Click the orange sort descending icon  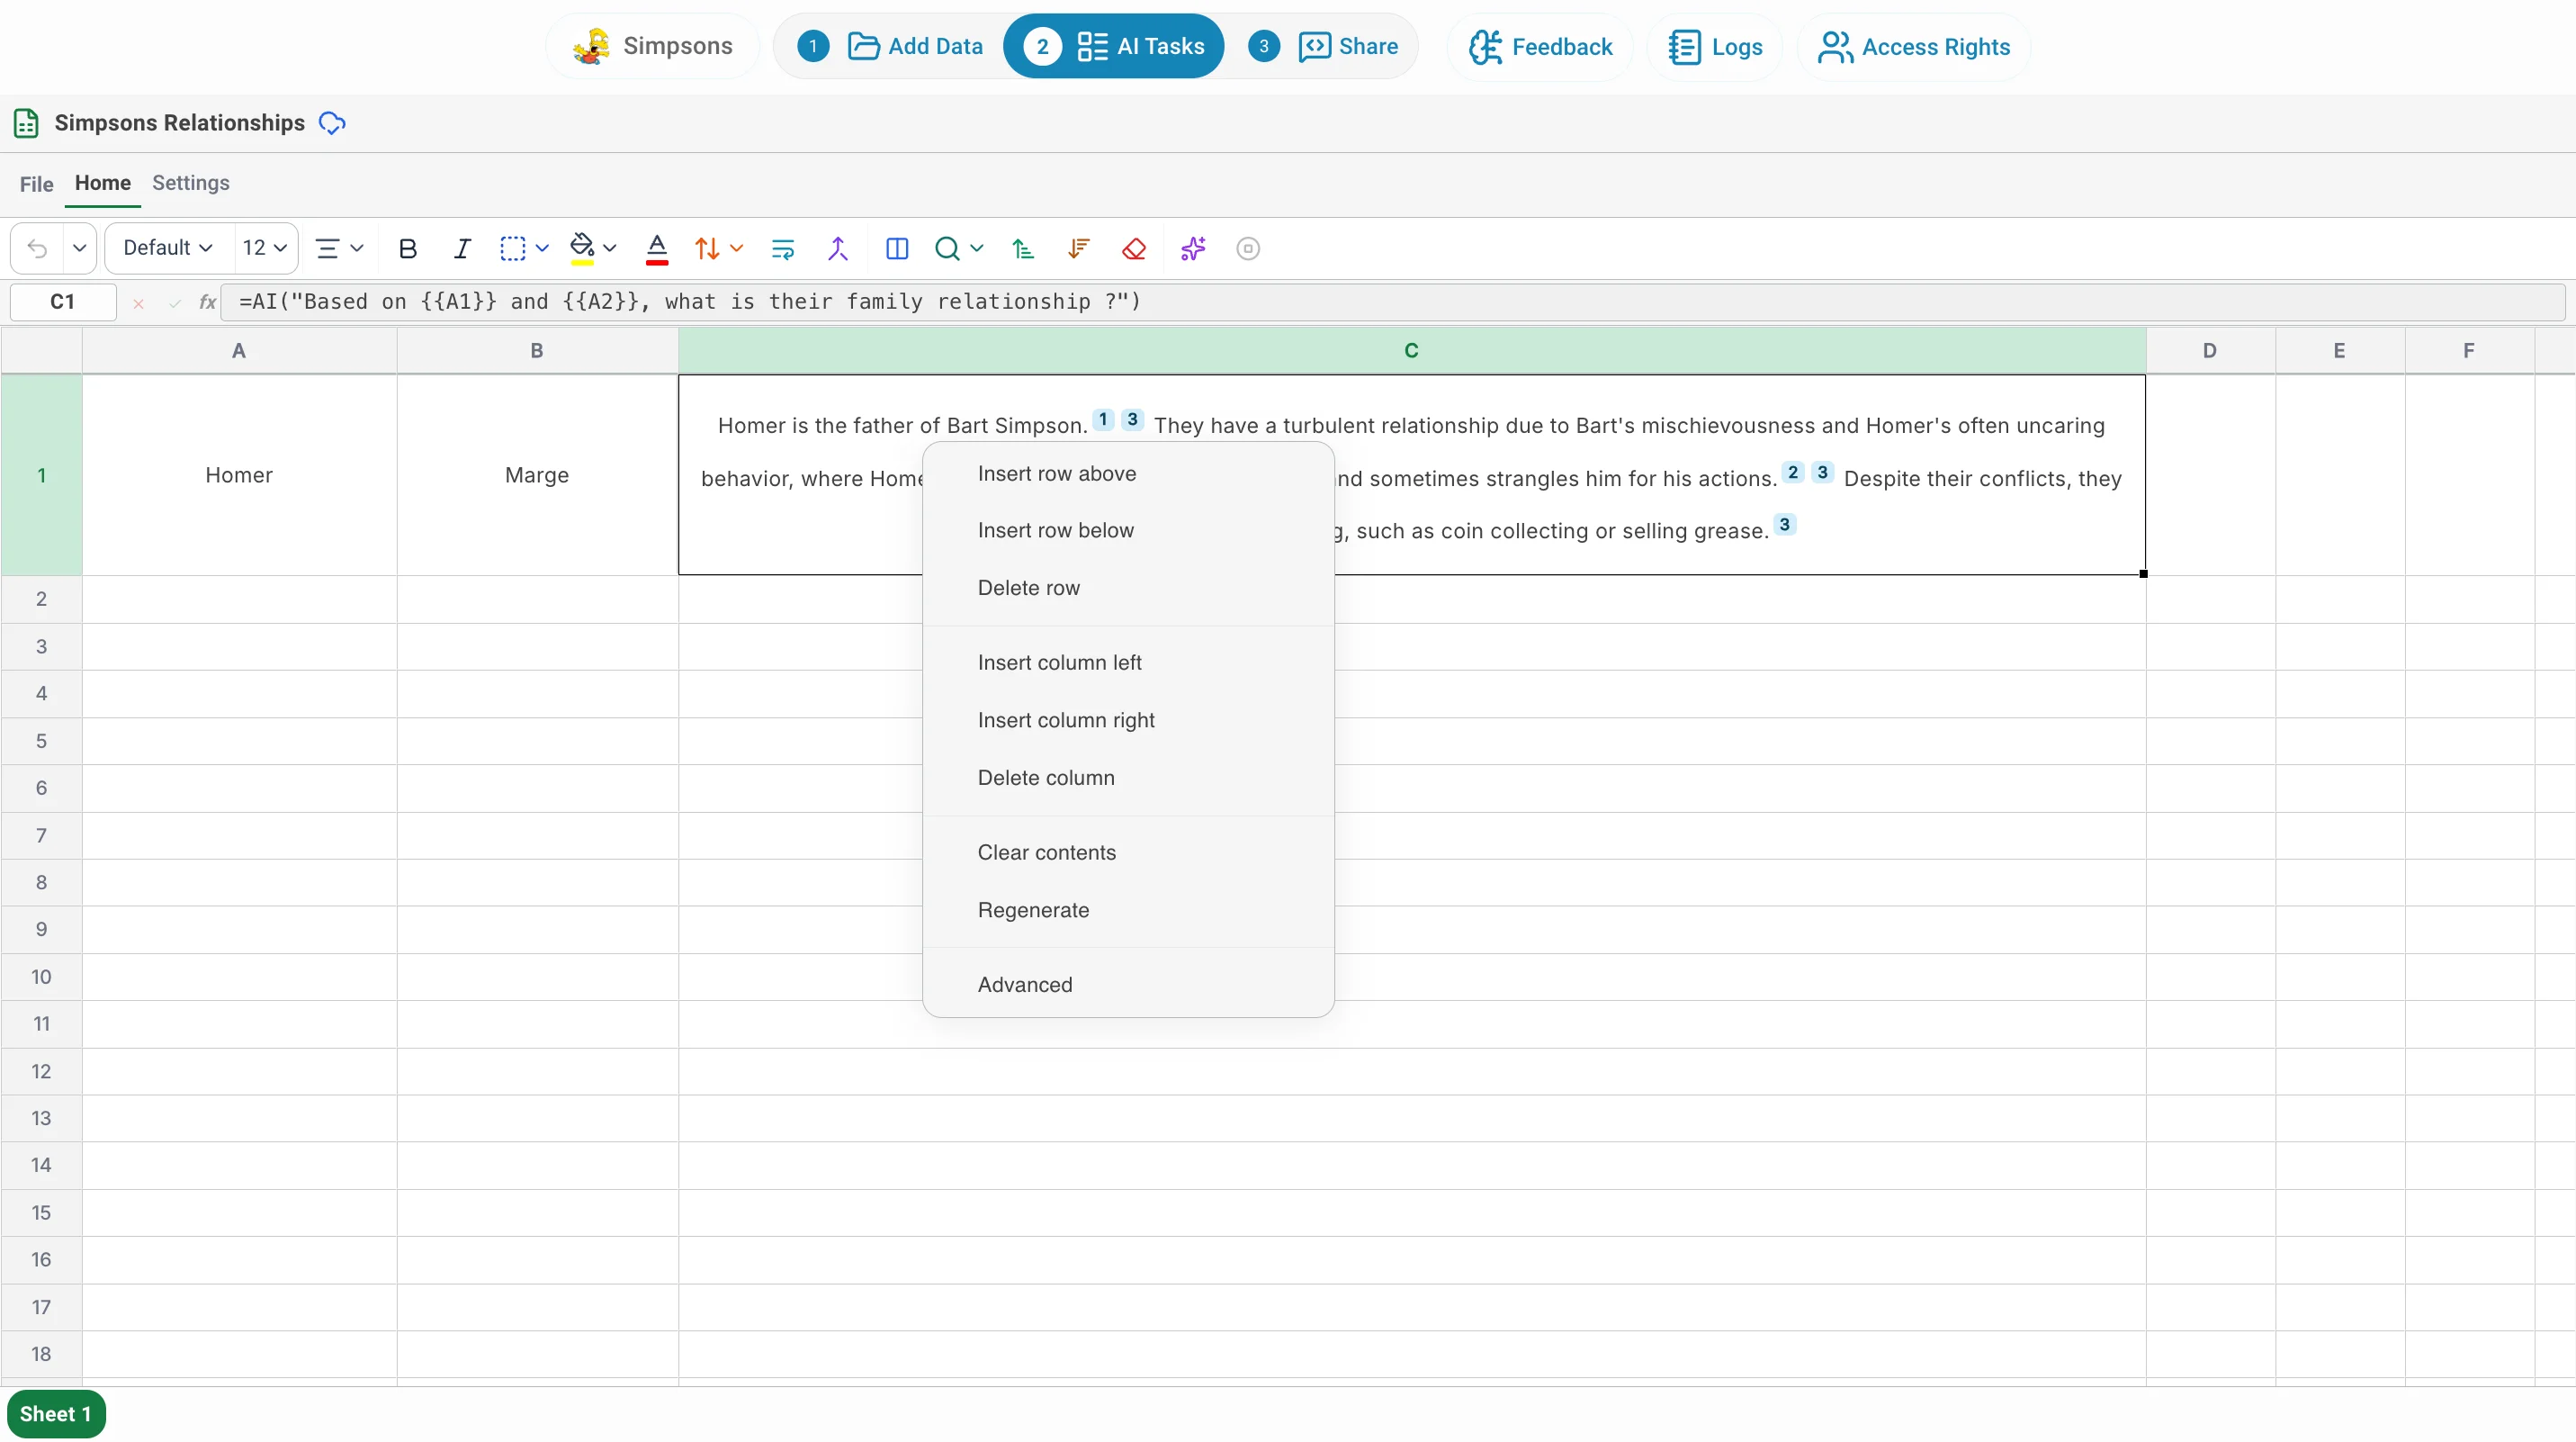[1078, 248]
